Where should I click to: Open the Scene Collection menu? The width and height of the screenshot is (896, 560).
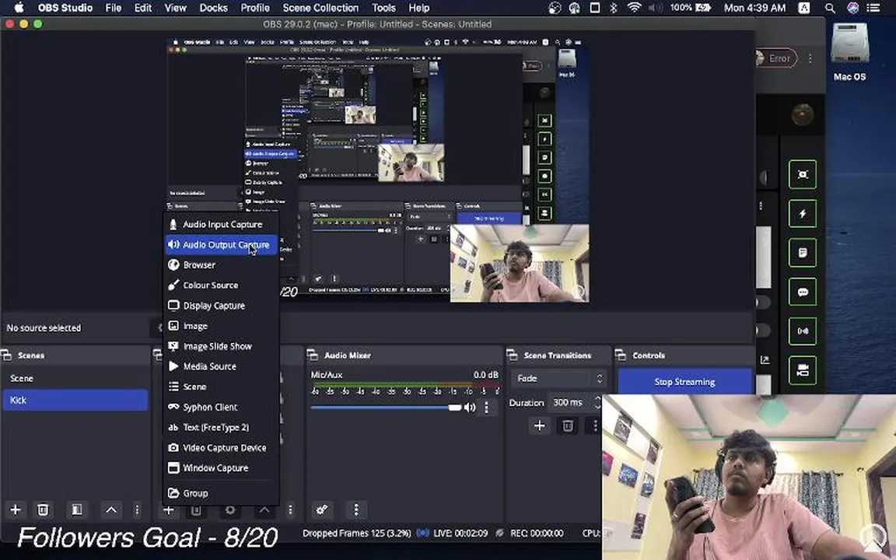[320, 8]
